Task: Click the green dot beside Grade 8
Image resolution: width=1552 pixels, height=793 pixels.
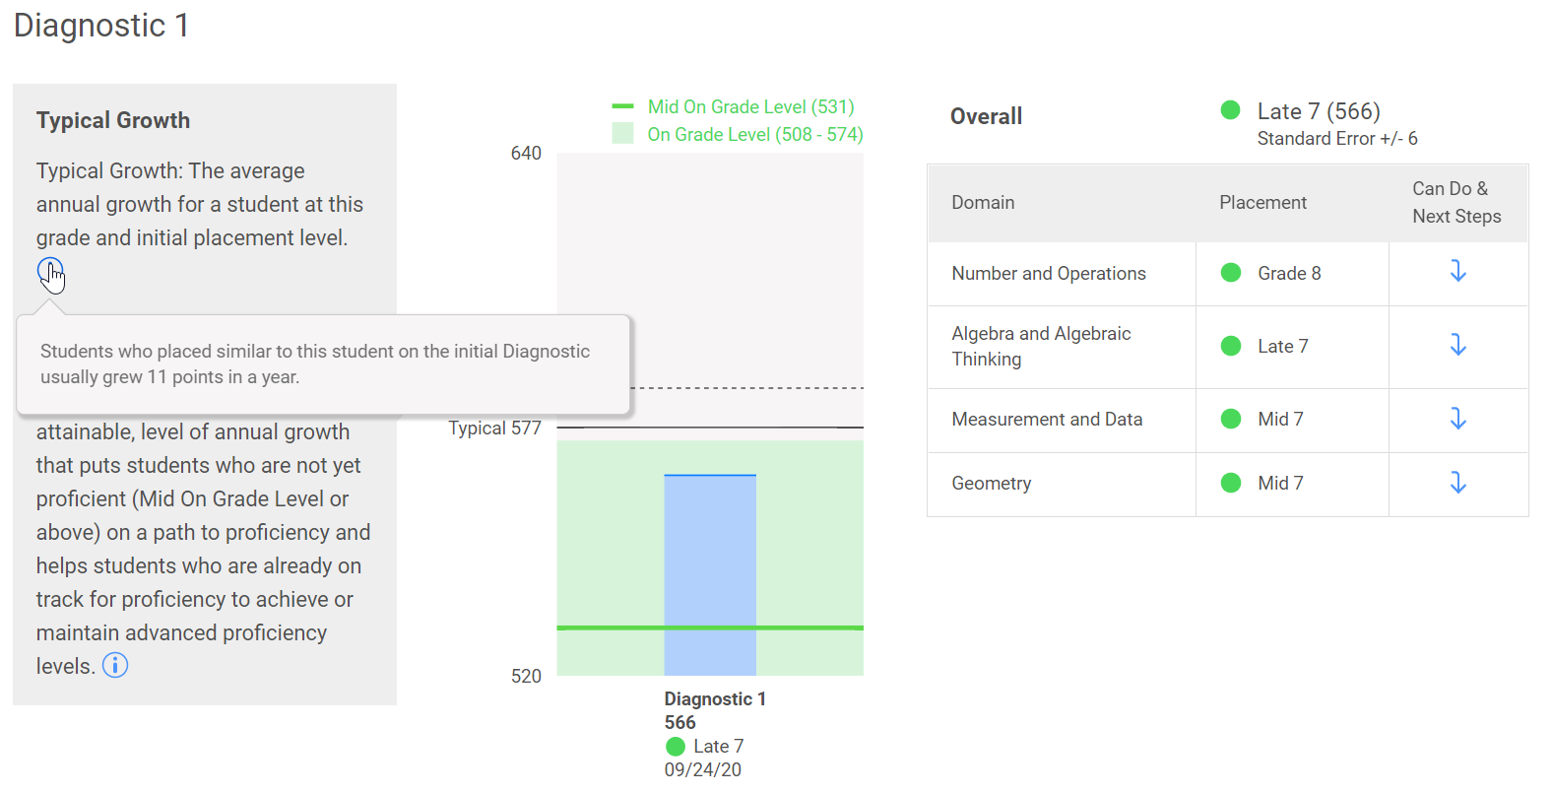Action: 1230,273
